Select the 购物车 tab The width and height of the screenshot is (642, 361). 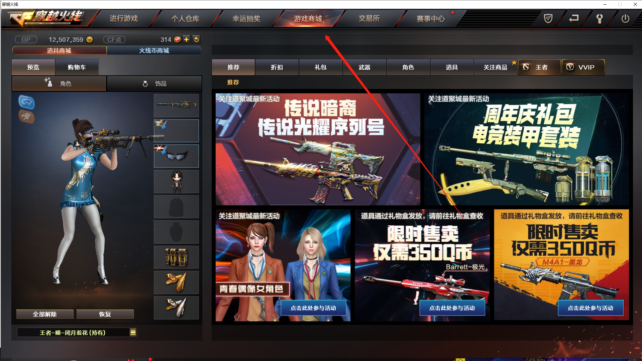(77, 67)
